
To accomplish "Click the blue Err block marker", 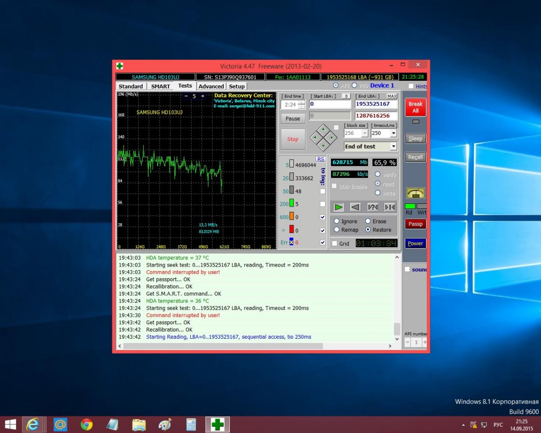I will [292, 242].
